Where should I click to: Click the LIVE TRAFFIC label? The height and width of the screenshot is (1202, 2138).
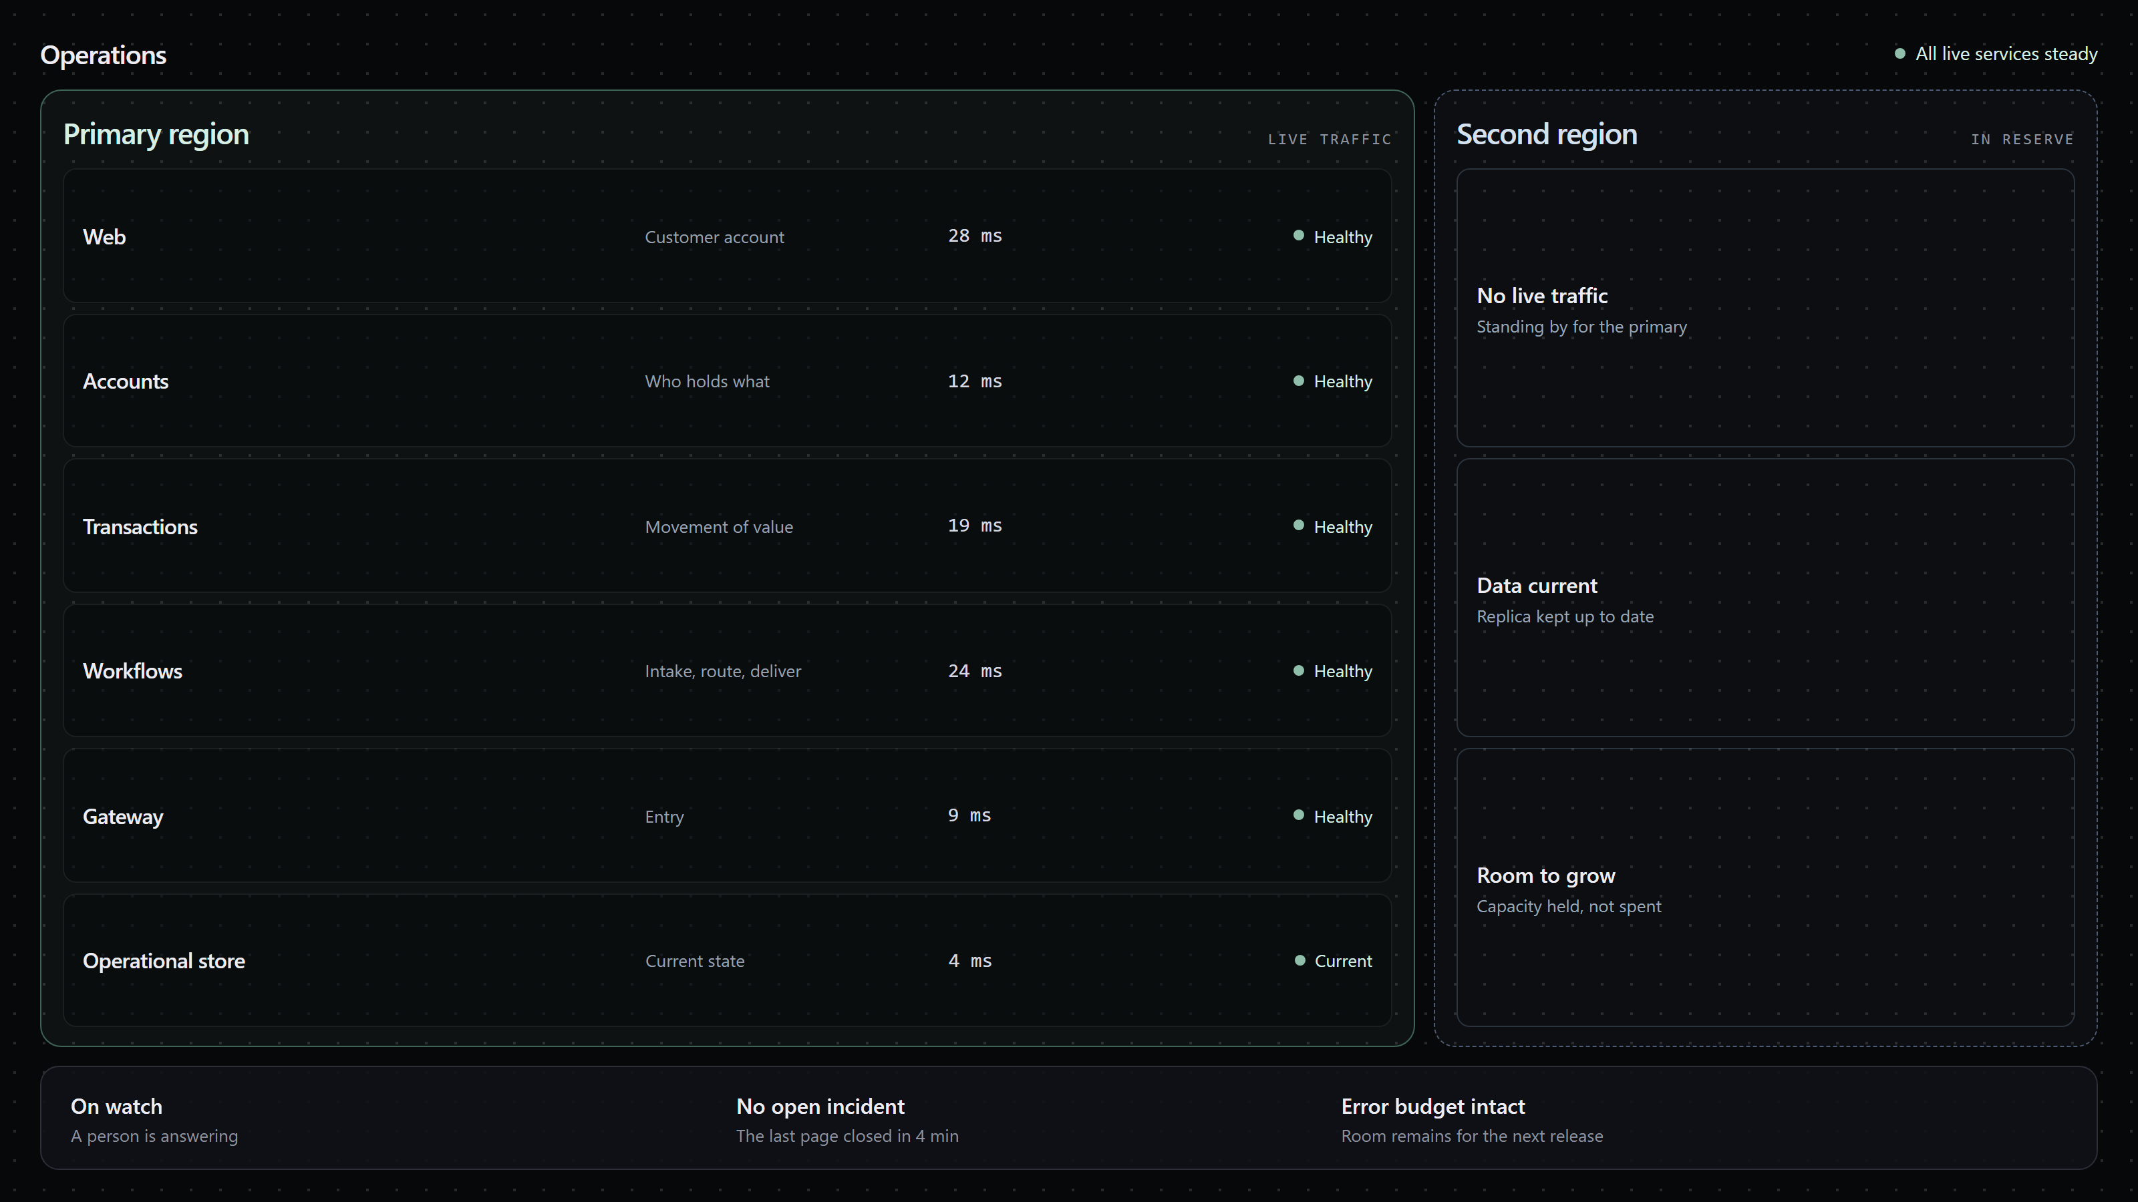tap(1330, 140)
